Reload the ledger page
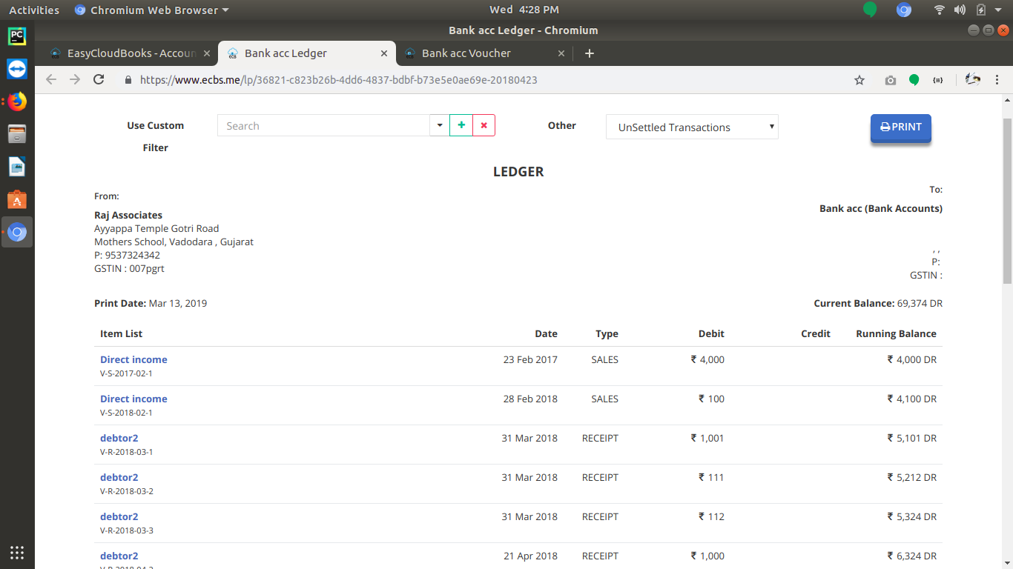 coord(99,79)
